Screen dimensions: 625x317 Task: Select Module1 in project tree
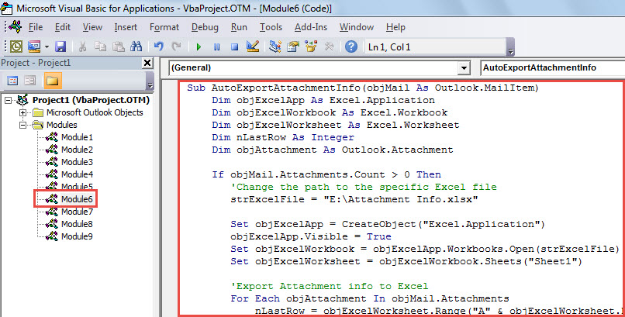tap(77, 137)
